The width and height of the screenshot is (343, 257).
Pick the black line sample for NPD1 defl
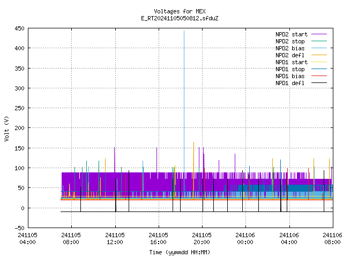pos(319,83)
